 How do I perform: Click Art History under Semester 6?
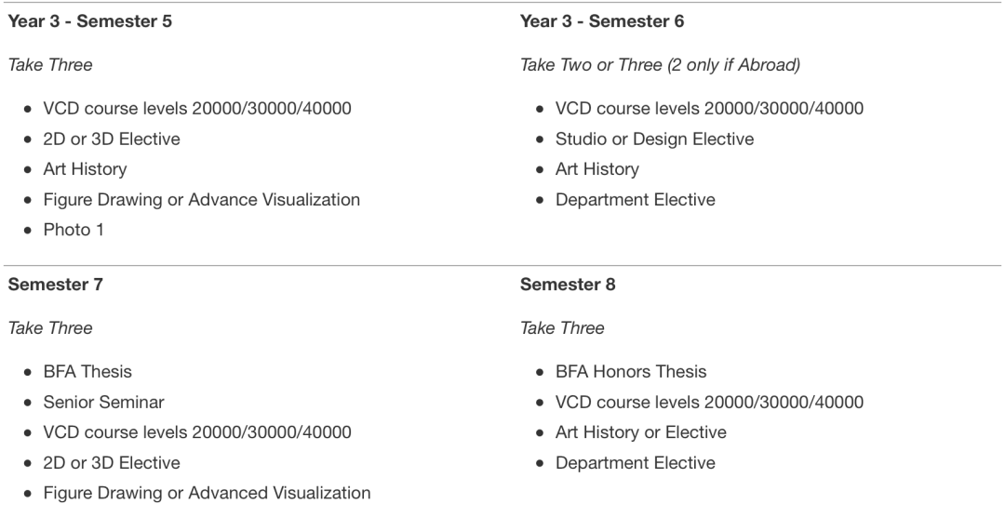click(596, 169)
